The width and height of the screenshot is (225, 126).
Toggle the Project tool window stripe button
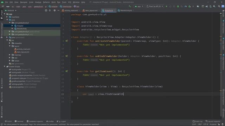coord(2,14)
